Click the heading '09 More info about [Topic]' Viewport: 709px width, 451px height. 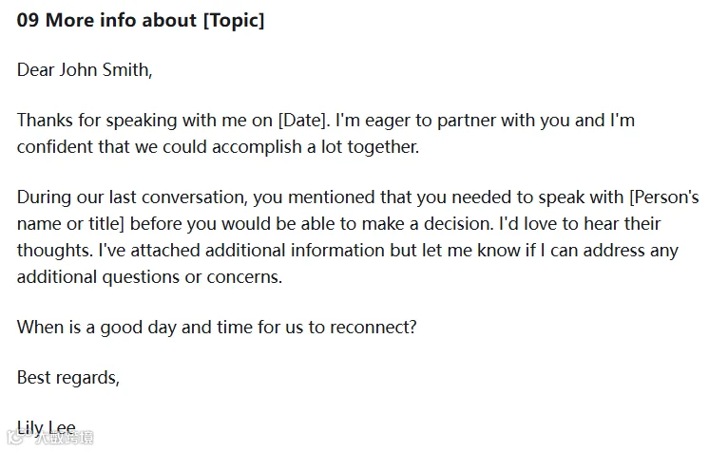[141, 21]
